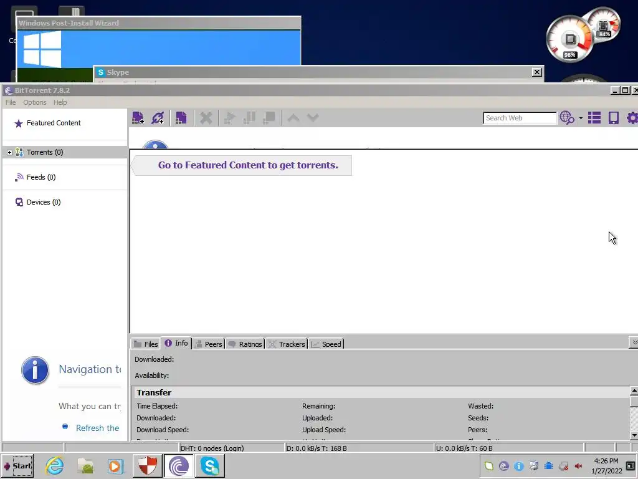Open Preferences via the gear icon
This screenshot has height=479, width=638.
click(632, 118)
